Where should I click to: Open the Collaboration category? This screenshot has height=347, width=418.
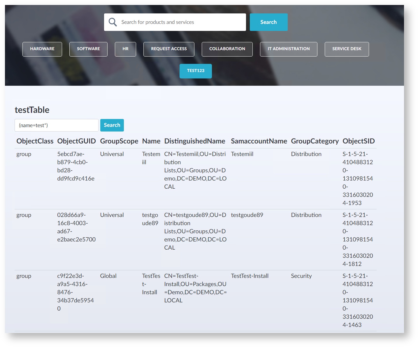pos(227,49)
